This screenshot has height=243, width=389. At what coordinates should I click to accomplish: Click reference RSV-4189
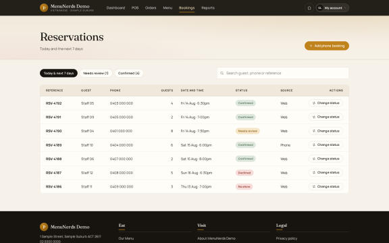[x=53, y=145]
